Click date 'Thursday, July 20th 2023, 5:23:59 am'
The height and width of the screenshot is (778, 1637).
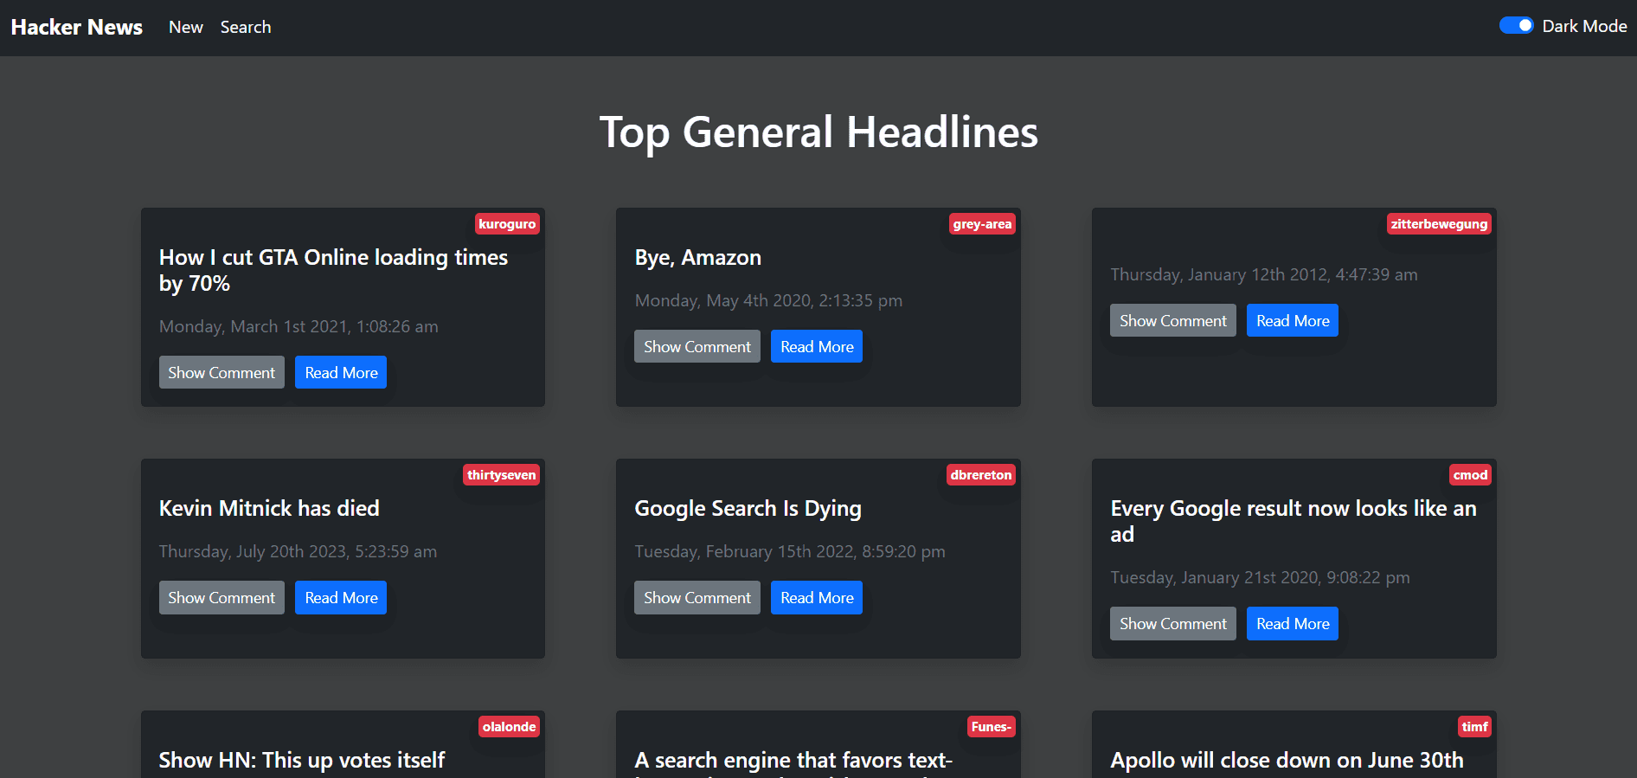[298, 551]
